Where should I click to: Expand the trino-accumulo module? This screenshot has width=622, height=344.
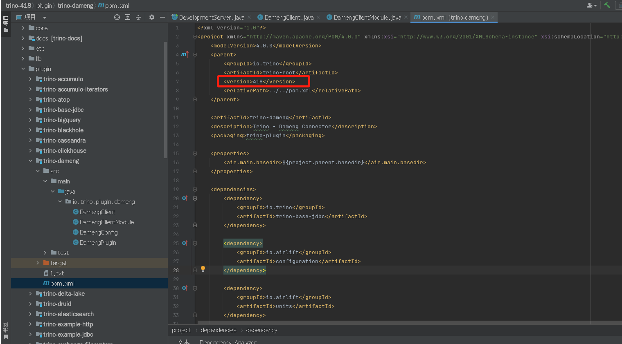coord(30,79)
